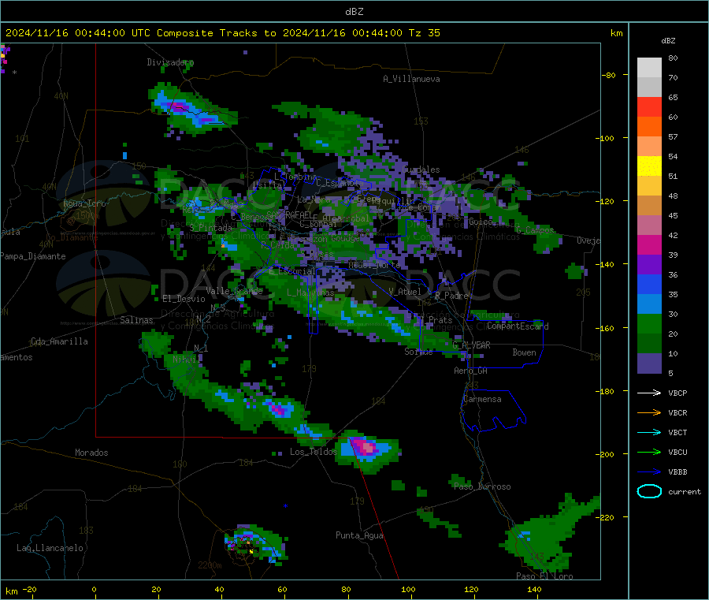This screenshot has height=600, width=709.
Task: Click the cyan 'current' ellipse legend icon
Action: (649, 491)
